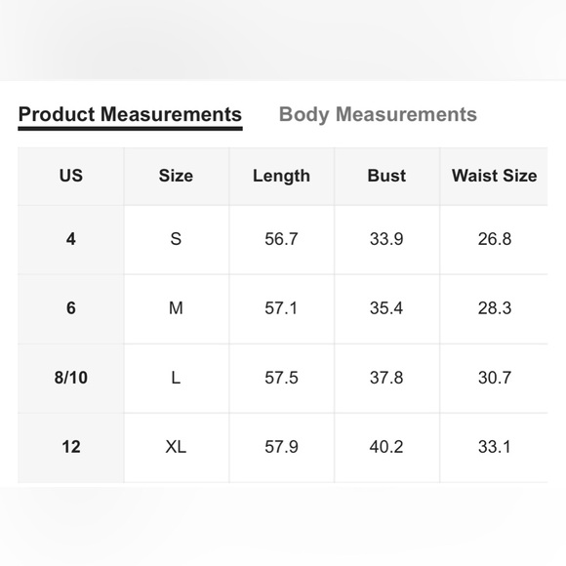Image resolution: width=566 pixels, height=566 pixels.
Task: Click the M size cell
Action: (177, 308)
